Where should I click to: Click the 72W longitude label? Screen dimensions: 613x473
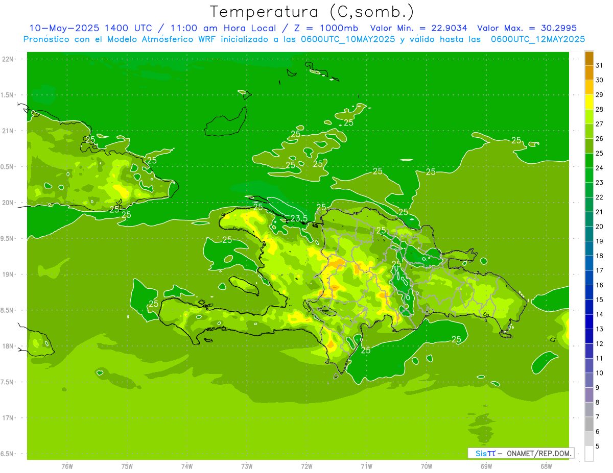(307, 466)
